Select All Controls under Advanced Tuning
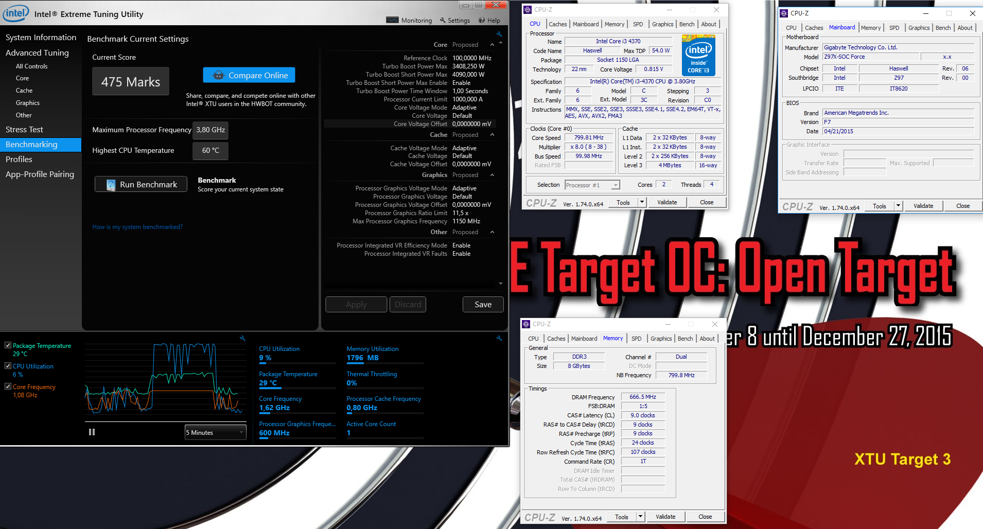Viewport: 983px width, 529px height. 31,66
